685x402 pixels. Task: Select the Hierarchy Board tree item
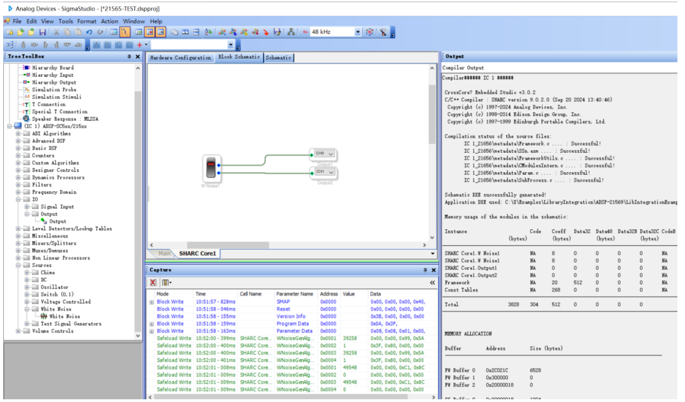(x=53, y=68)
